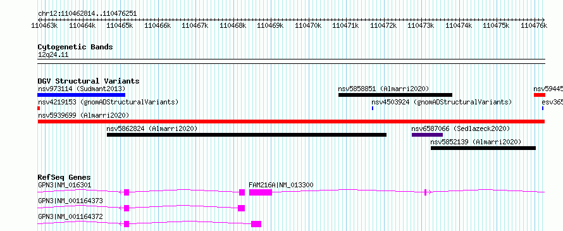This screenshot has width=563, height=231.
Task: Select the nsv973114 (Sudmant2013) label
Action: pos(82,89)
